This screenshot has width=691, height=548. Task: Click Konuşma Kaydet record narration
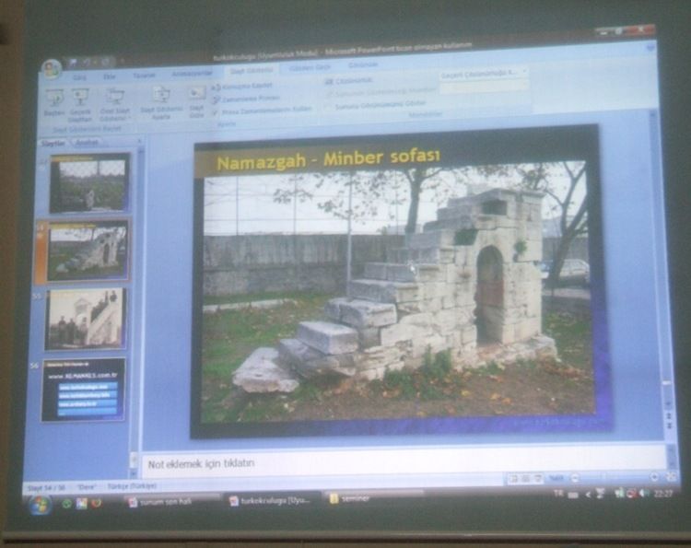tap(243, 86)
